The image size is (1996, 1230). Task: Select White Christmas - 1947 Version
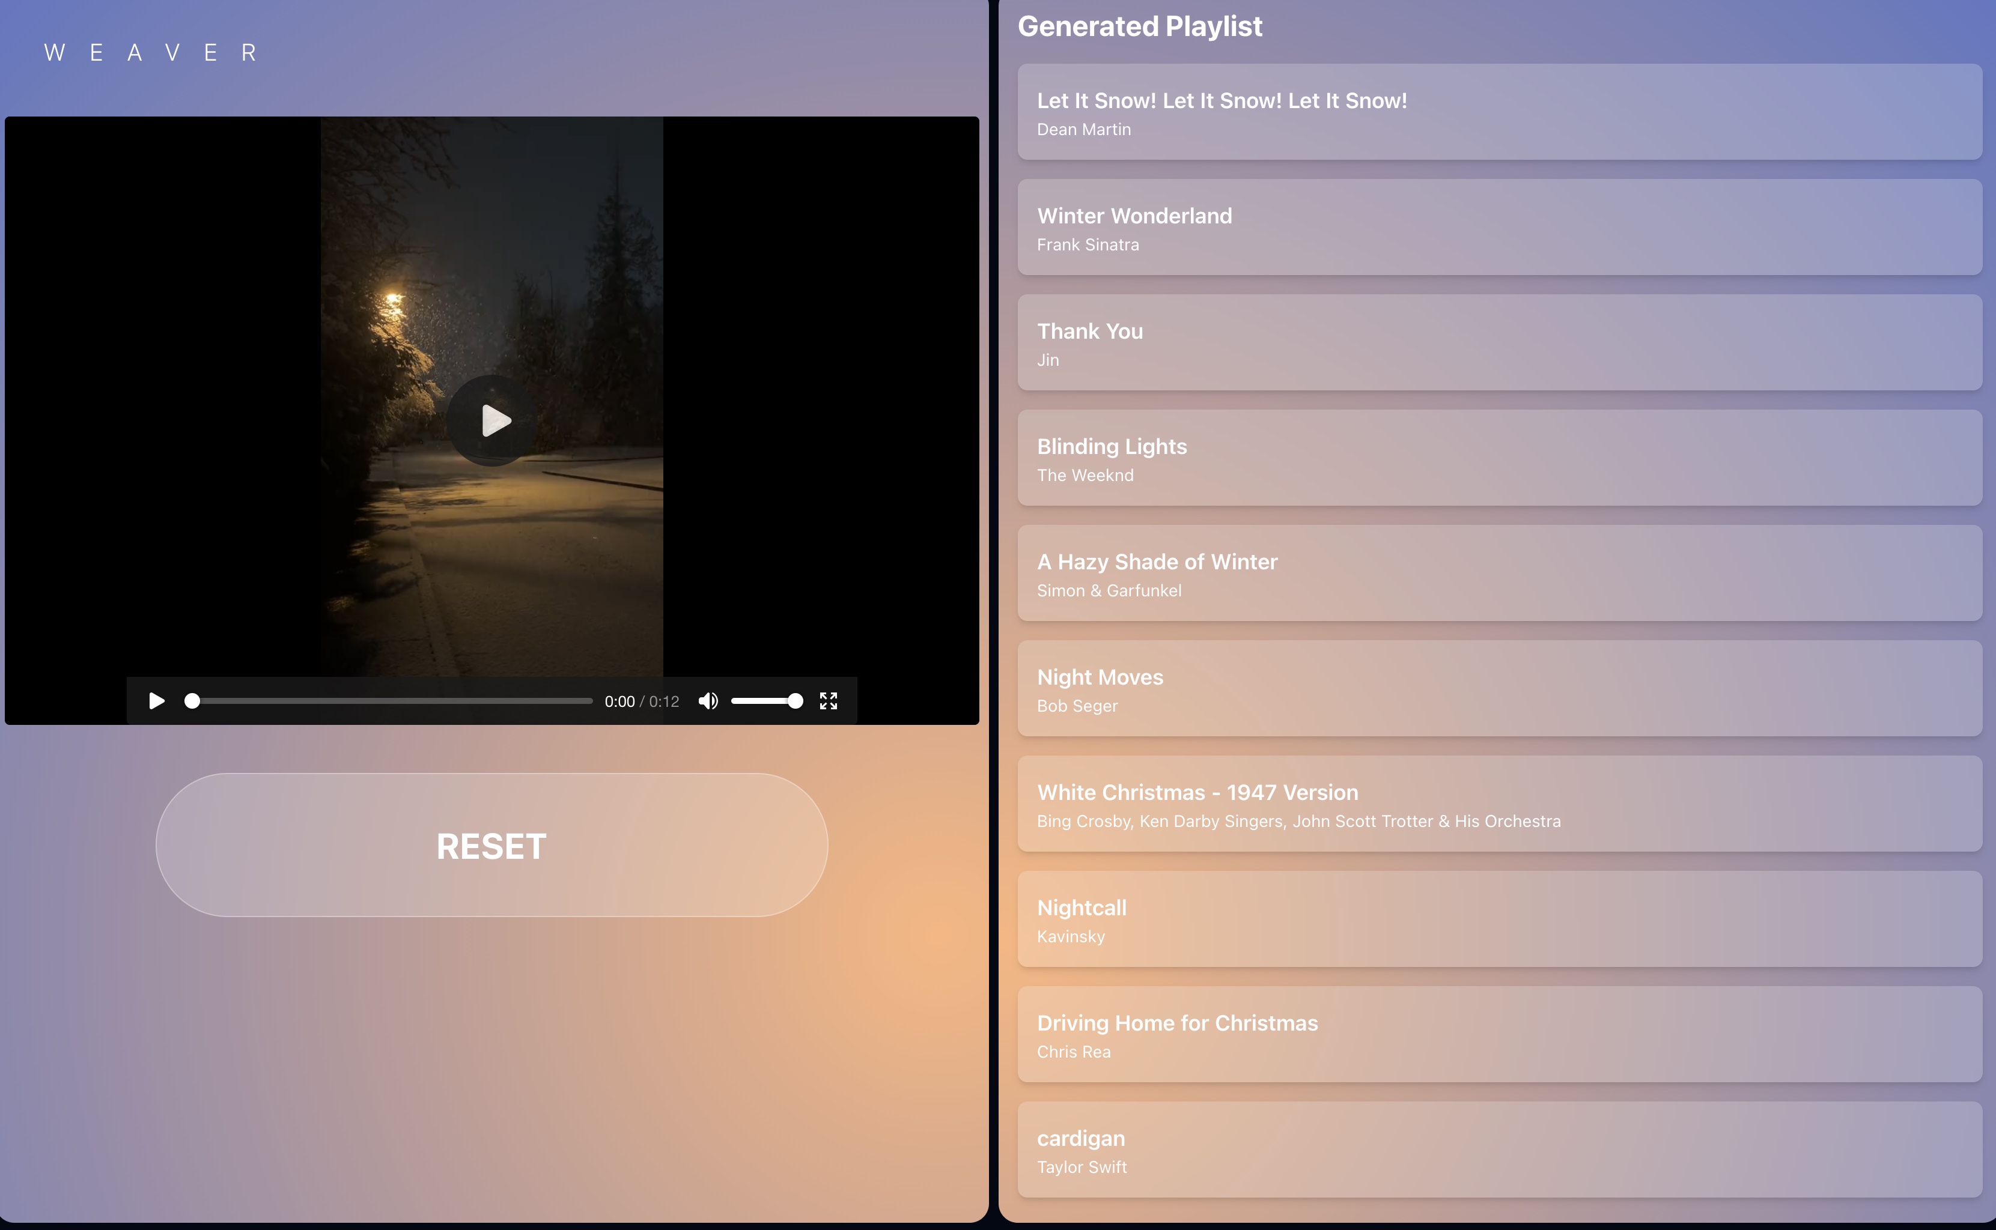(1499, 805)
